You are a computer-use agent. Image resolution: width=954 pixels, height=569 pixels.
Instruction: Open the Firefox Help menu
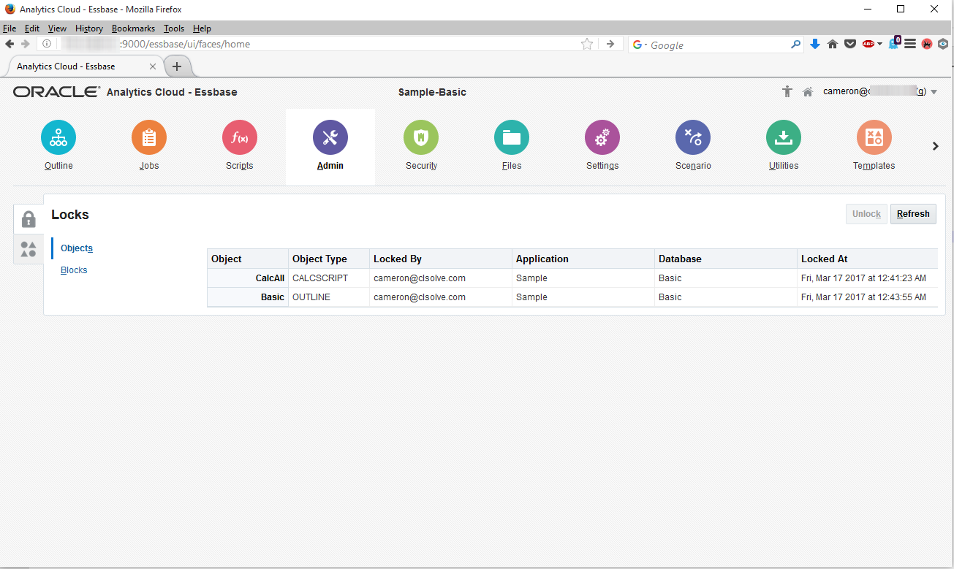coord(202,28)
